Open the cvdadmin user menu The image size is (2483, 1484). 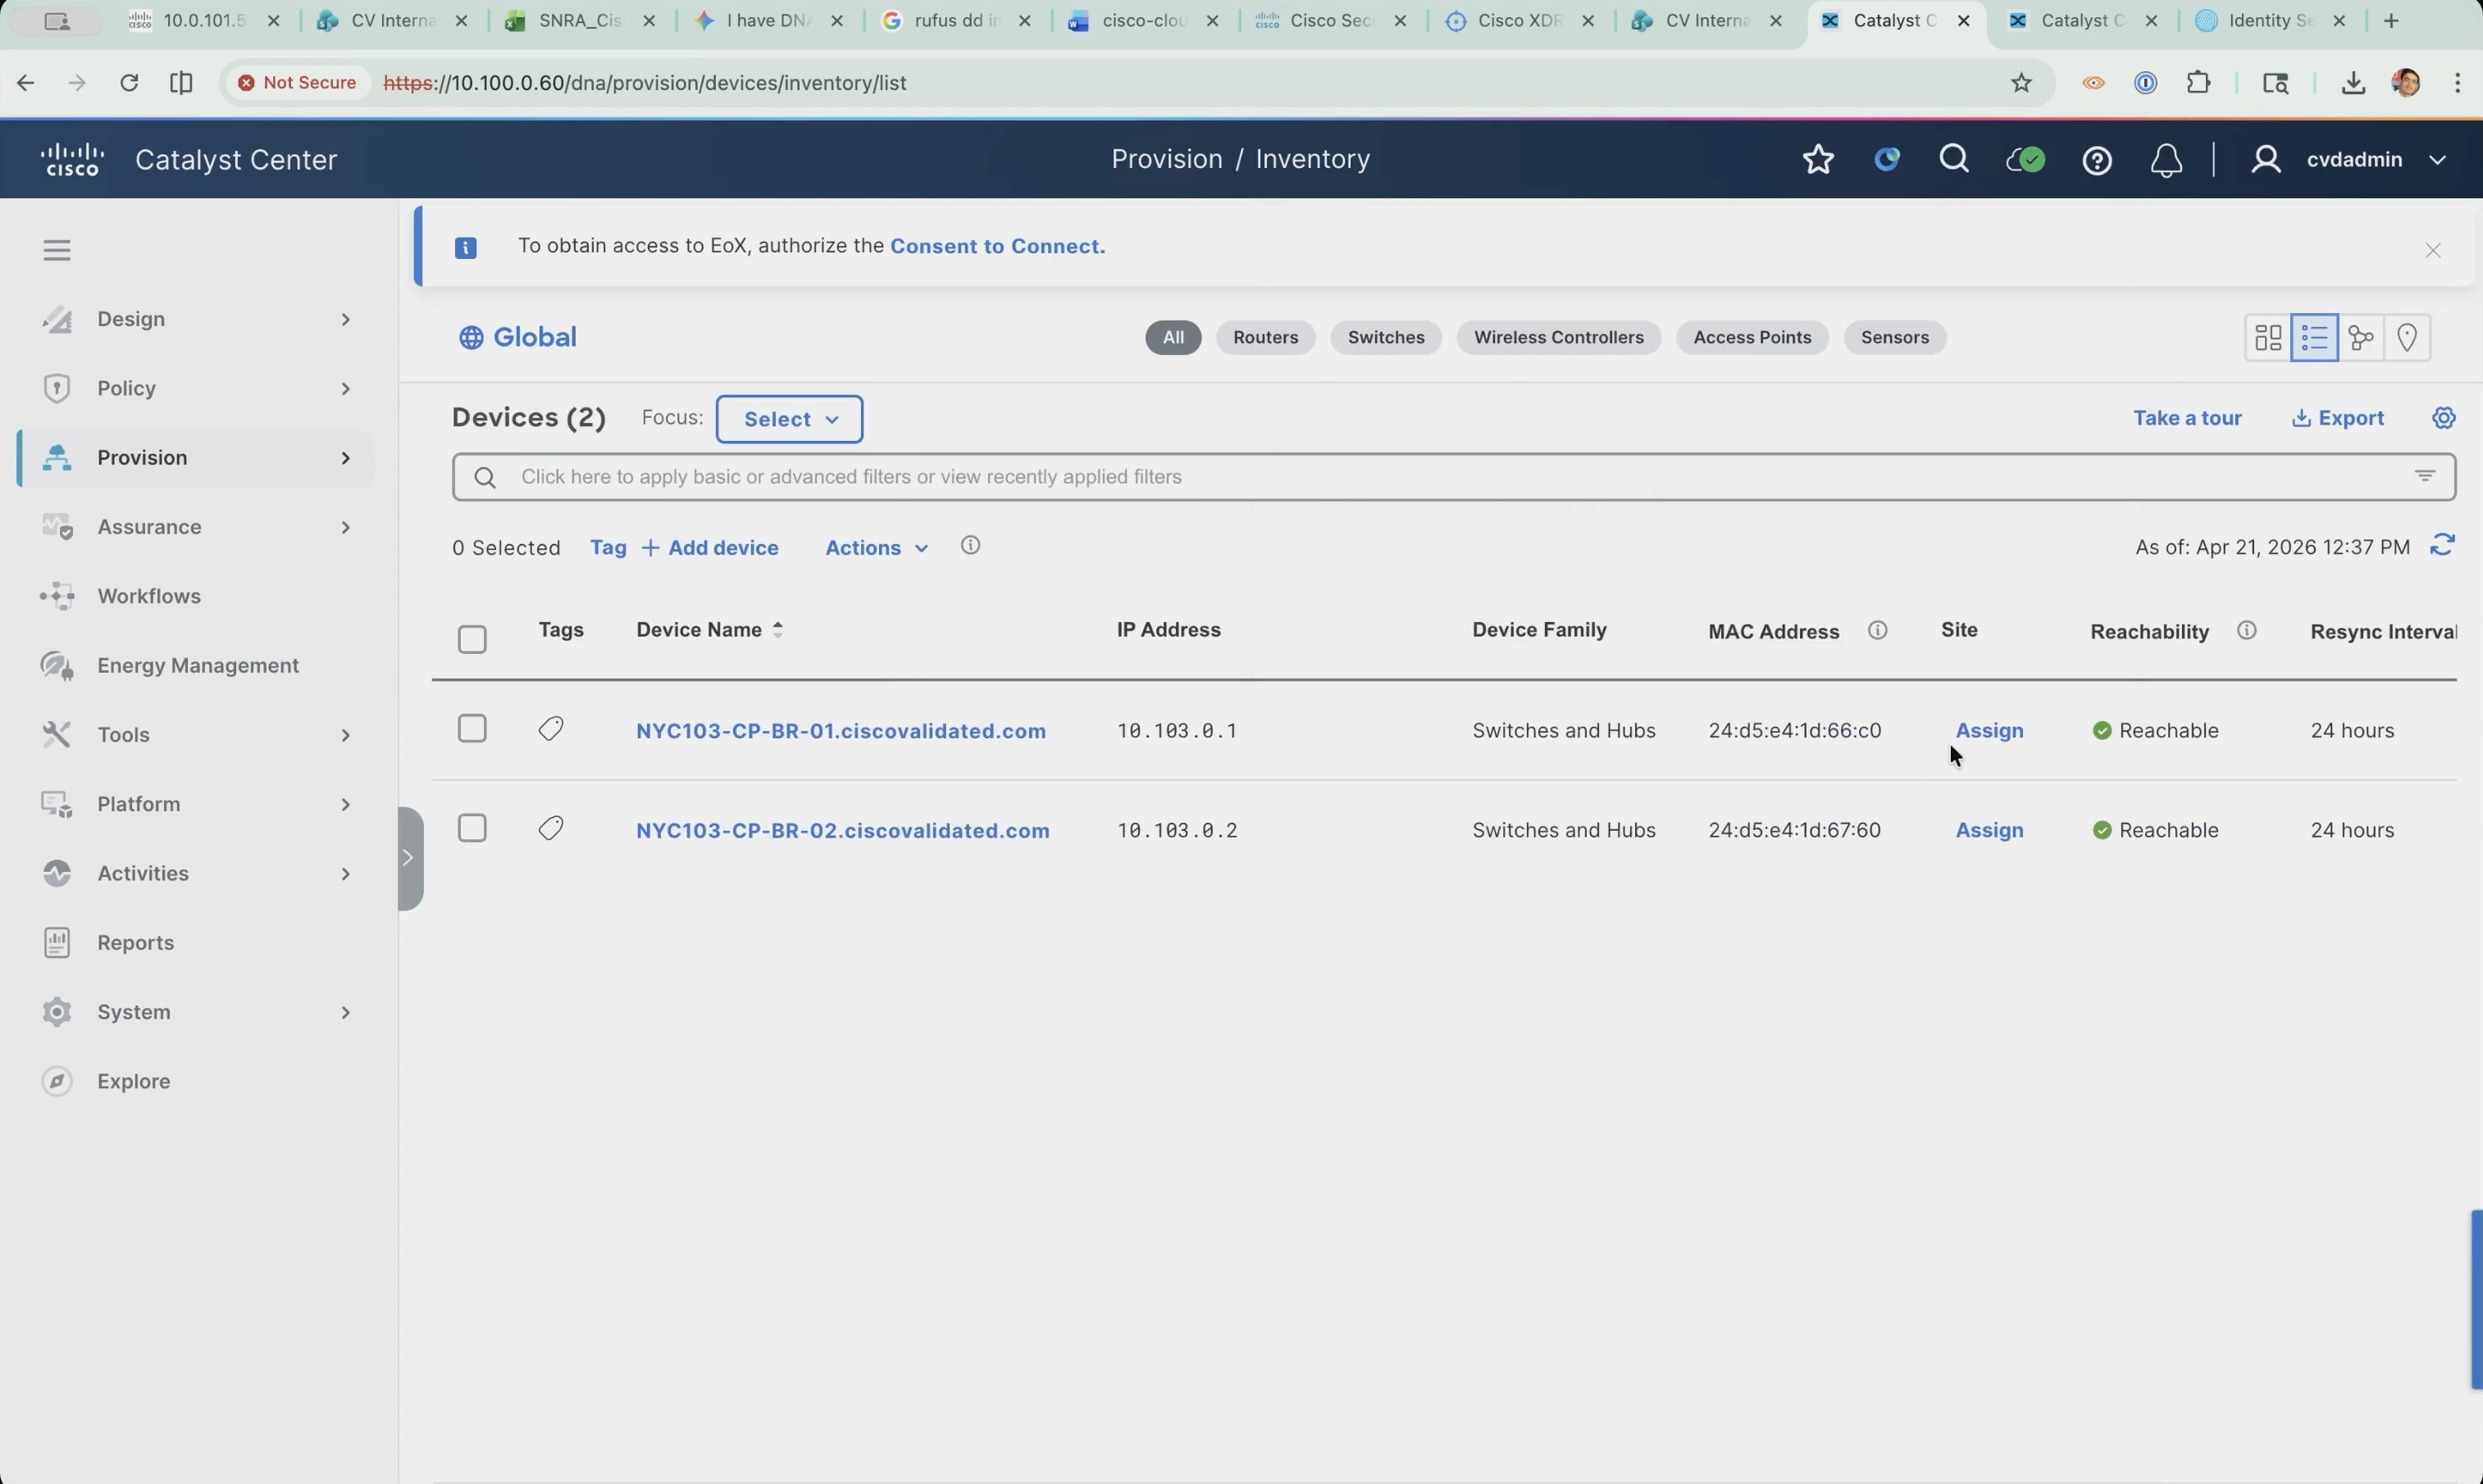[x=2348, y=160]
